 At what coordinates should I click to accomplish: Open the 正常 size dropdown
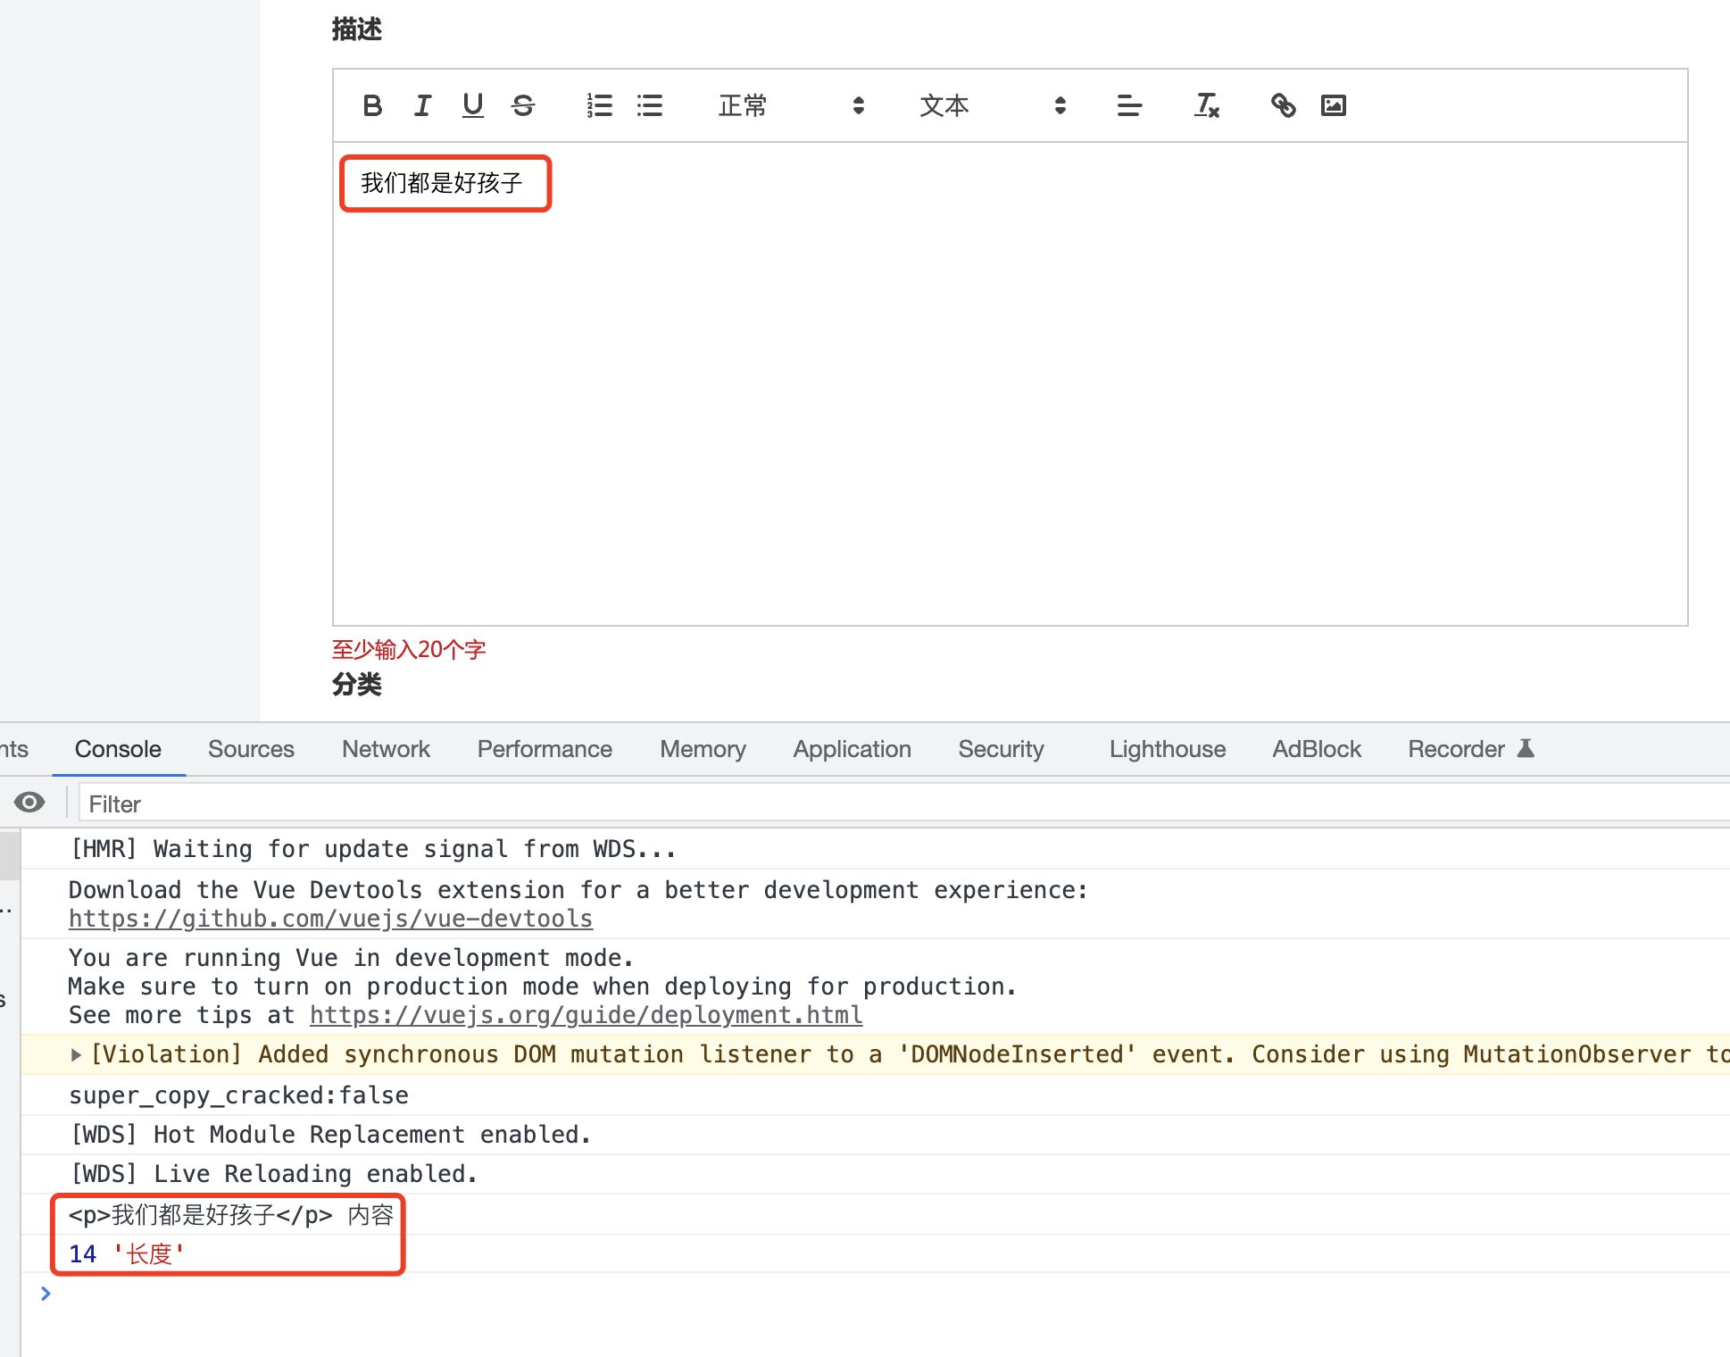tap(790, 106)
